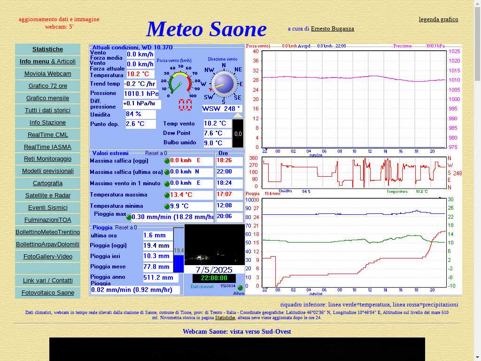
Task: Open Info menu & Articoli
Action: 47,62
